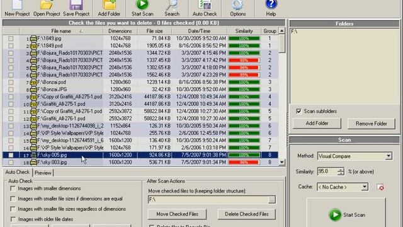Adjust the Similarity spinner arrows
403x227 pixels.
(x=341, y=172)
